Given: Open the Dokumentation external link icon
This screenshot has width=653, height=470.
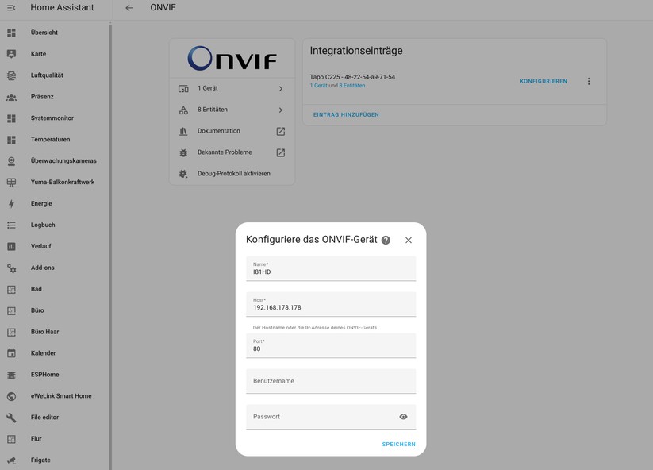Looking at the screenshot, I should click(281, 131).
